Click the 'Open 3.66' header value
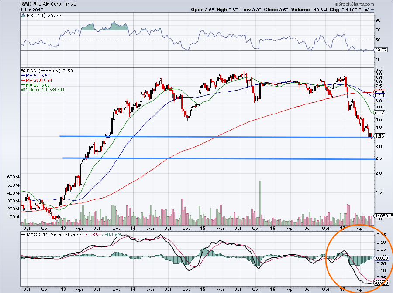 coord(203,10)
